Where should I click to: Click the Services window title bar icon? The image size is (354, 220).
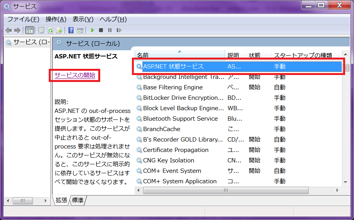click(x=7, y=7)
